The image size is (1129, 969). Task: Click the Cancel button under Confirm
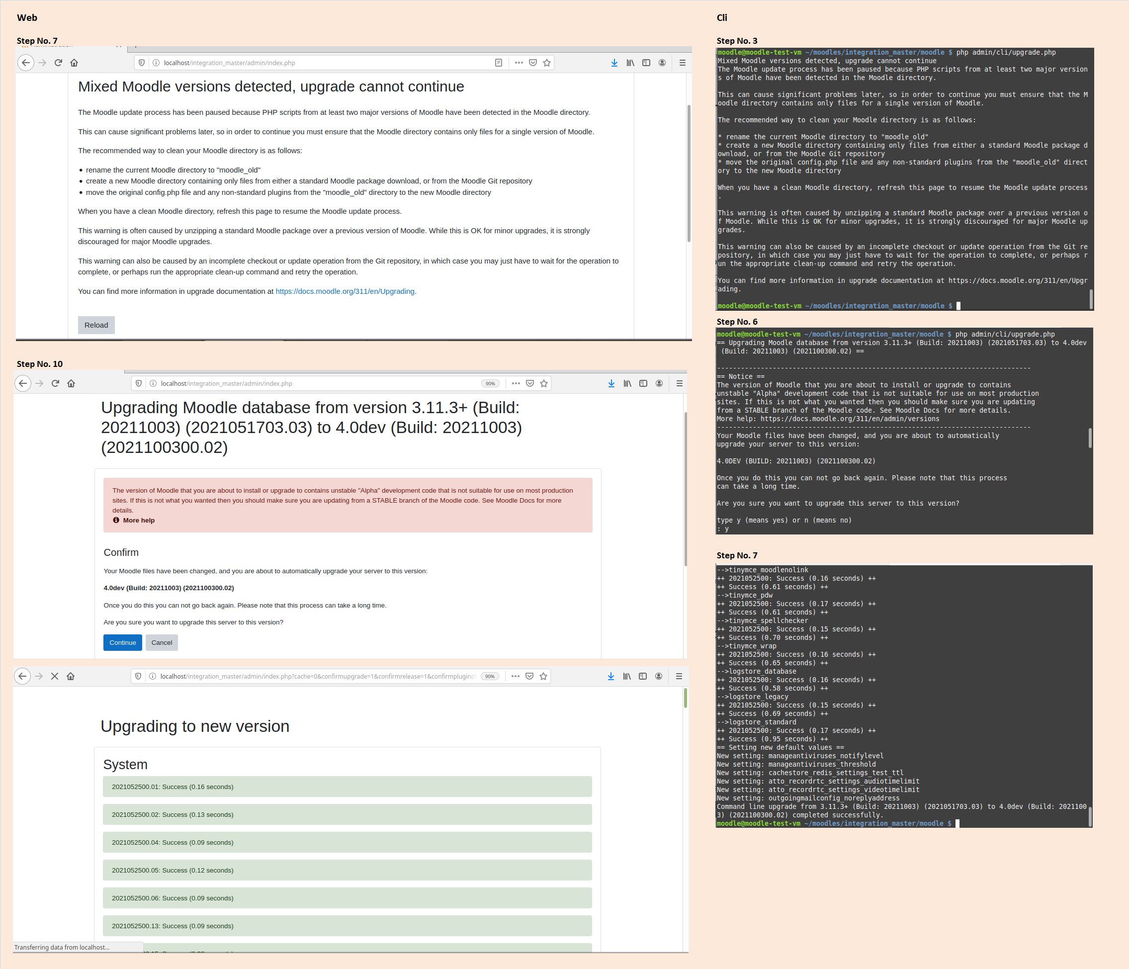pyautogui.click(x=161, y=642)
